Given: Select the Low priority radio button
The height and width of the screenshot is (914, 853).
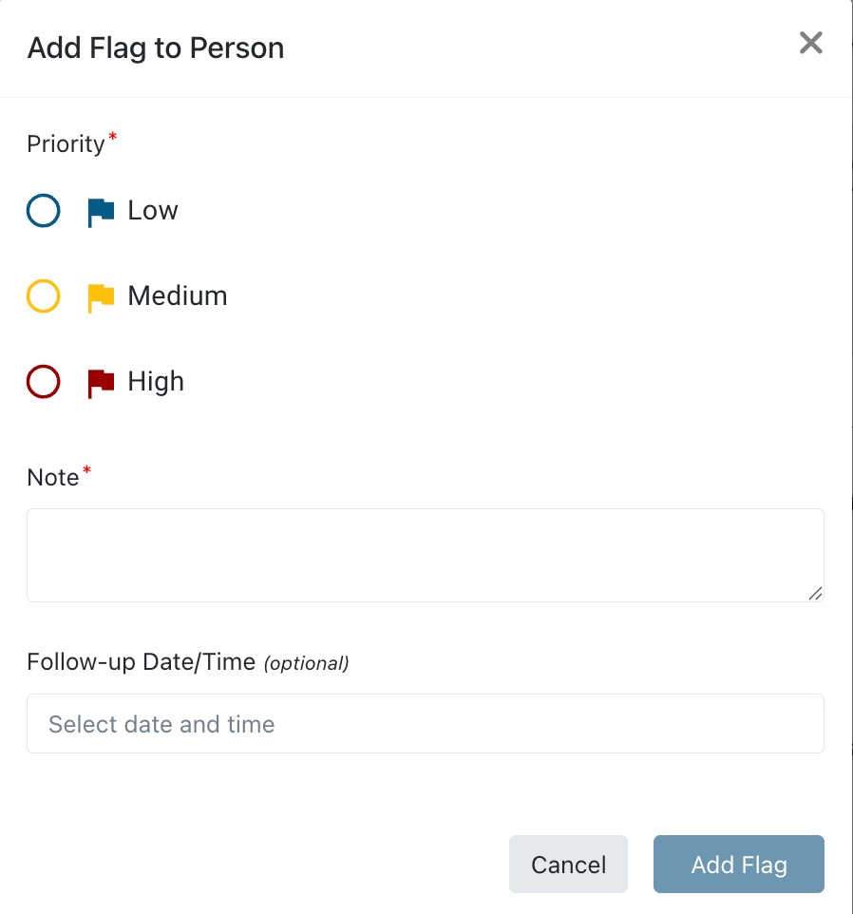Looking at the screenshot, I should [44, 211].
